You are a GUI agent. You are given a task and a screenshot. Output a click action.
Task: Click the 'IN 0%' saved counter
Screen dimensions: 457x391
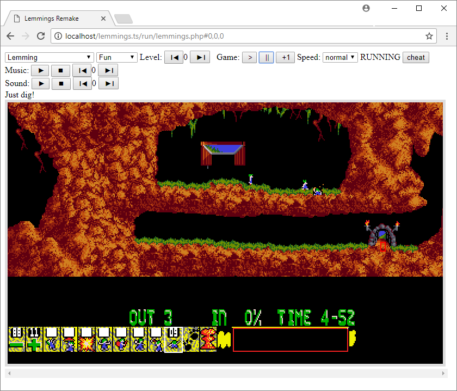pyautogui.click(x=236, y=317)
